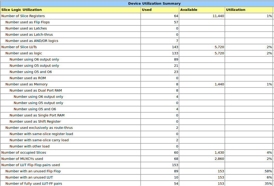This screenshot has height=186, width=274.
Task: Select Number used as Shift Register label
Action: coord(35,122)
